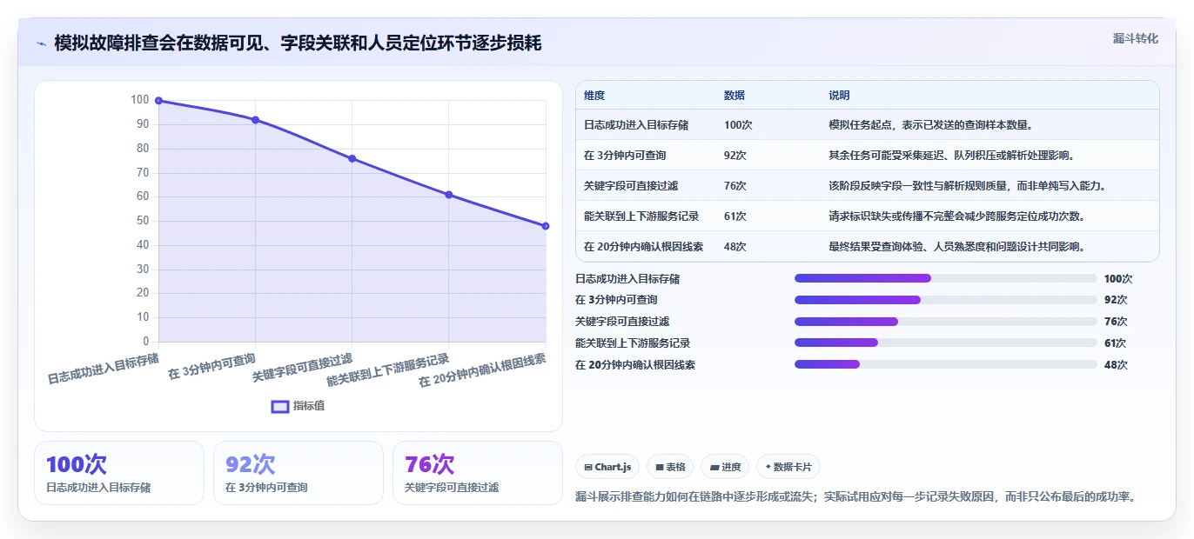Image resolution: width=1194 pixels, height=539 pixels.
Task: Click the 100次 progress bar
Action: click(x=946, y=278)
